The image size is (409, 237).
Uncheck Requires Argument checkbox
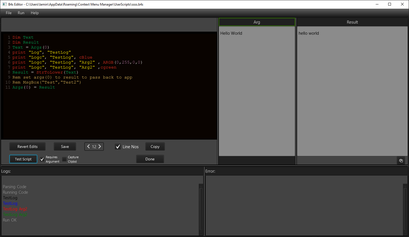pos(42,159)
